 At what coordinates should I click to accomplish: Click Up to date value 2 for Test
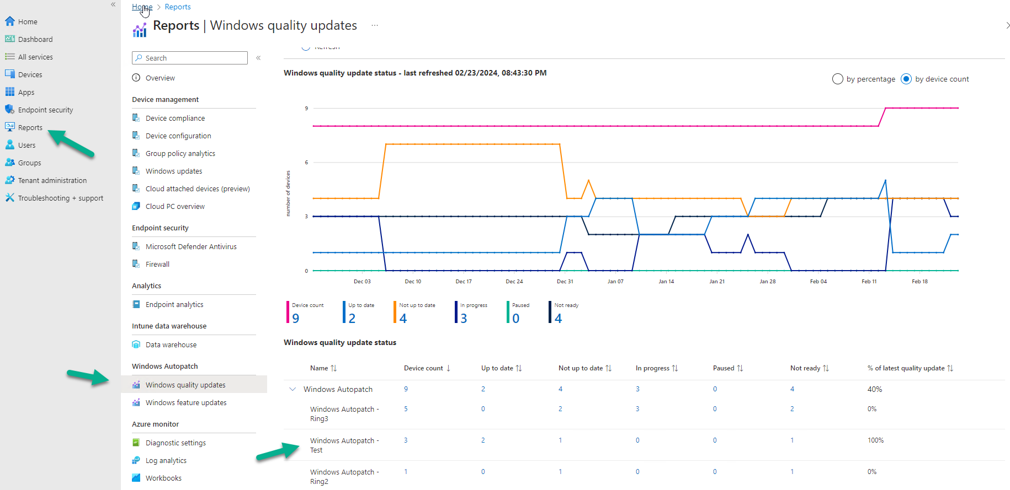point(483,440)
